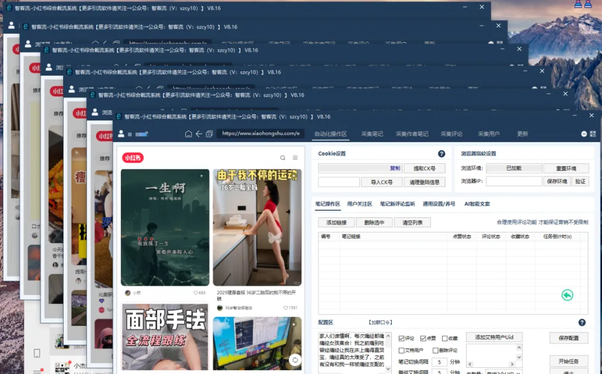Switch to the AI智能文案 tab
This screenshot has width=602, height=374.
pyautogui.click(x=477, y=204)
